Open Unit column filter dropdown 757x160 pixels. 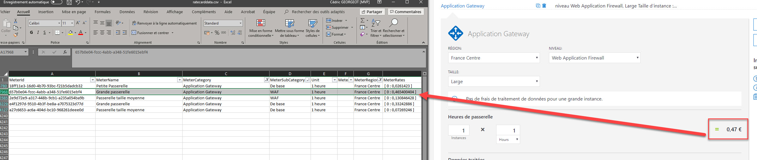click(335, 80)
